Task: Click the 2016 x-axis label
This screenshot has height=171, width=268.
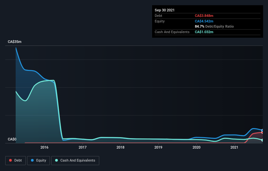Action: [44, 147]
